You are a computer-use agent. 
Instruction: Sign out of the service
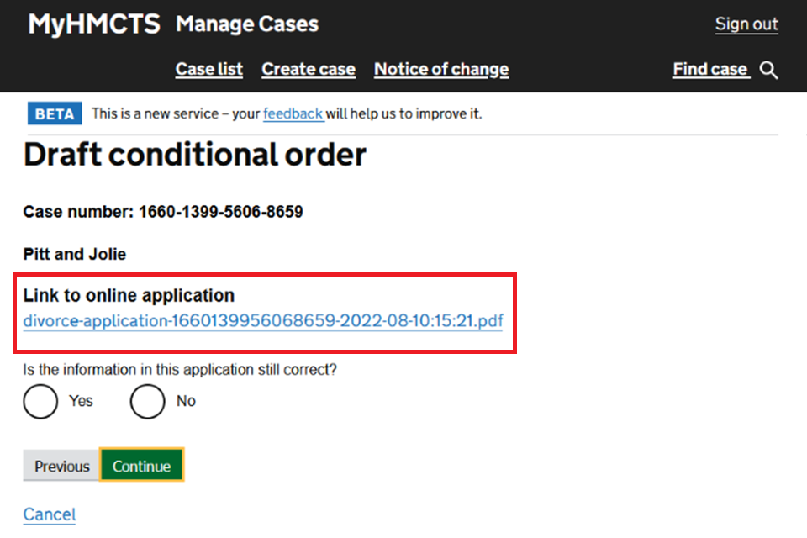[746, 24]
